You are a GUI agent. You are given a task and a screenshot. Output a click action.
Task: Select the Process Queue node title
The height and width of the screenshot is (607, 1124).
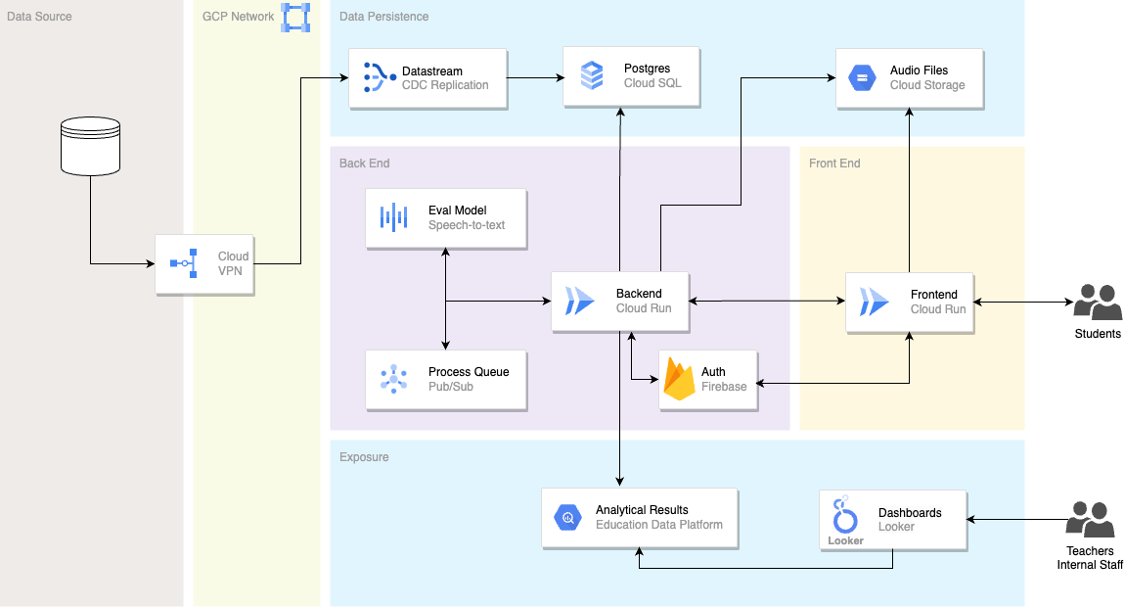coord(469,372)
